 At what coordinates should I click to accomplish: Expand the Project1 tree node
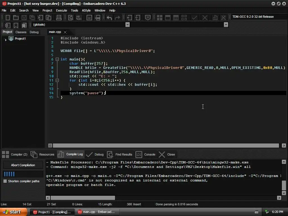pyautogui.click(x=6, y=39)
